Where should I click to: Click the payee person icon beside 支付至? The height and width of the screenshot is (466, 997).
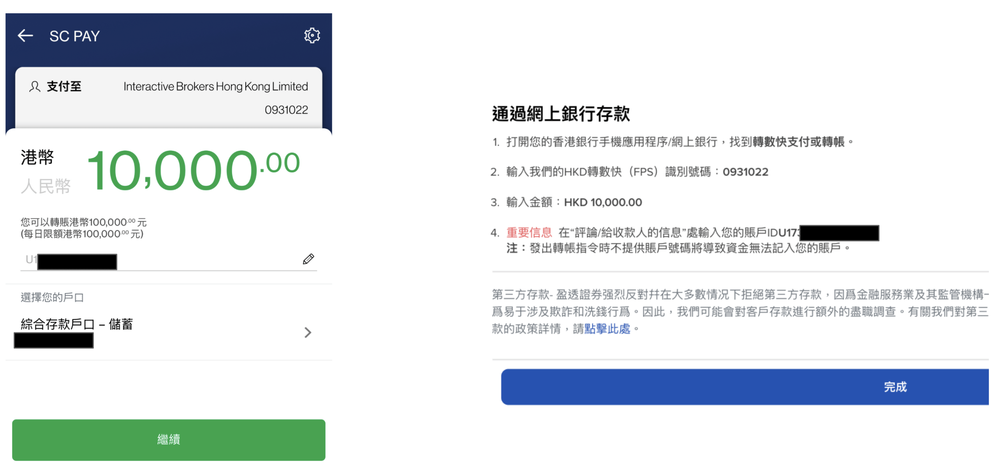coord(35,86)
